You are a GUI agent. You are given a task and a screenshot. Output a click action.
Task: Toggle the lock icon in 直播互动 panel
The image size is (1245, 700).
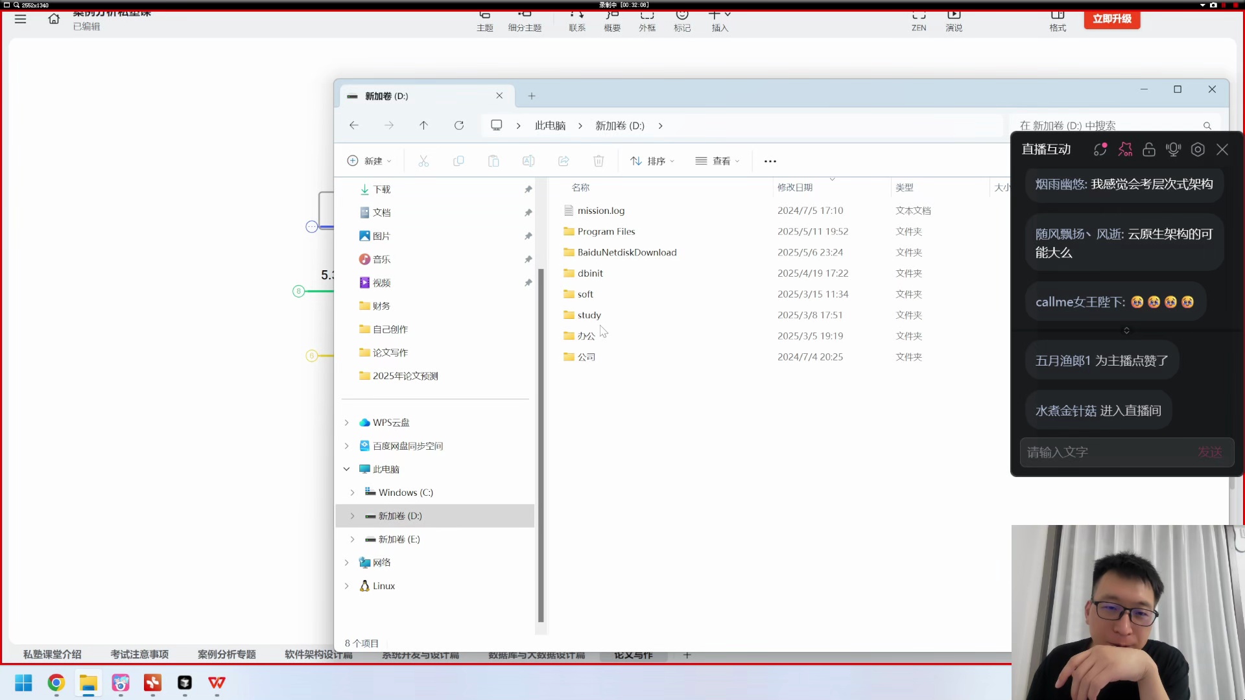(x=1149, y=150)
